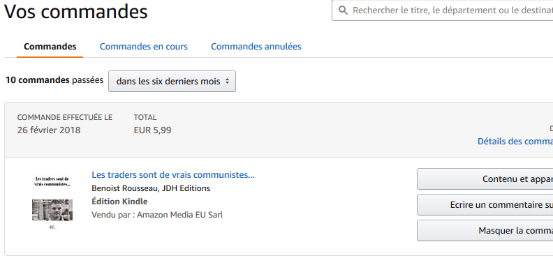Click the author line 'Benoist Rousseau, JDH Editions'
The width and height of the screenshot is (553, 258).
tap(151, 188)
